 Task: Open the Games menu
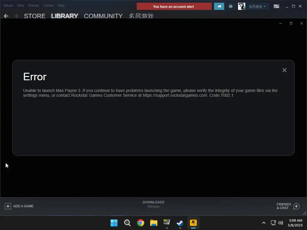coord(48,5)
